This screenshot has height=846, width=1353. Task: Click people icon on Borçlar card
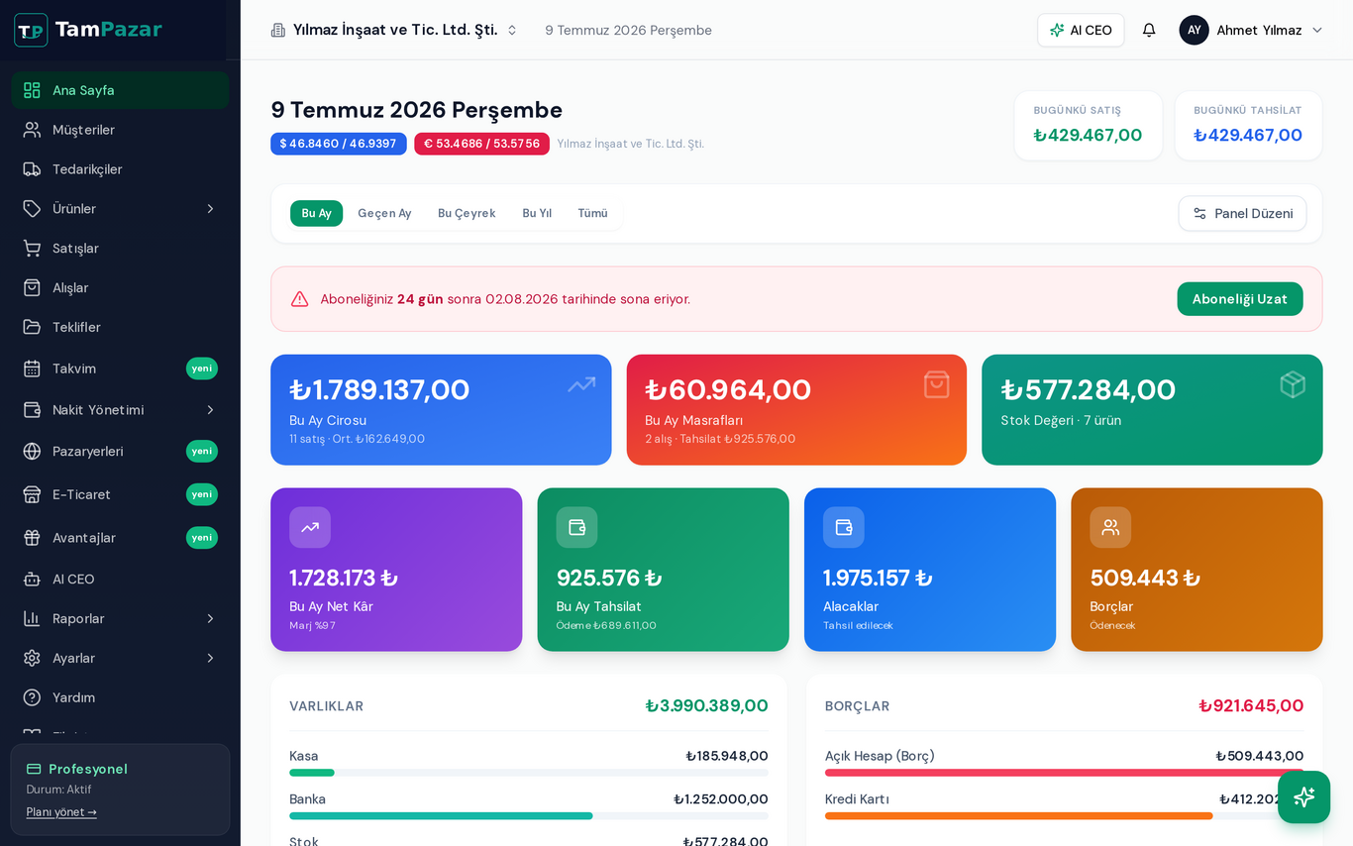[x=1110, y=527]
